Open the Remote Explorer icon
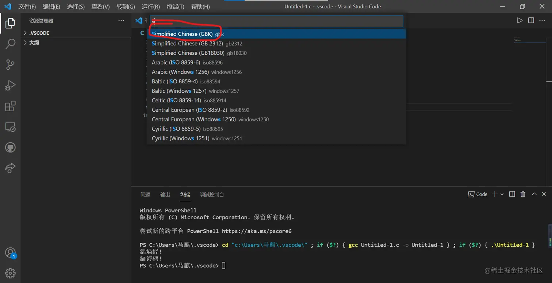Image resolution: width=552 pixels, height=283 pixels. (10, 127)
